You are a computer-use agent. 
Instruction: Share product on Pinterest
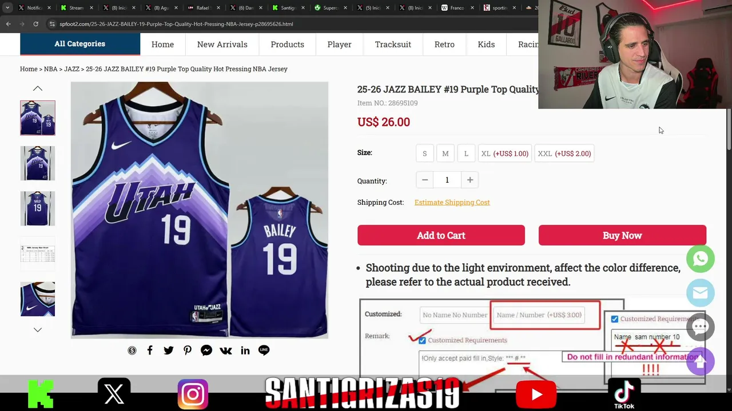coord(188,350)
